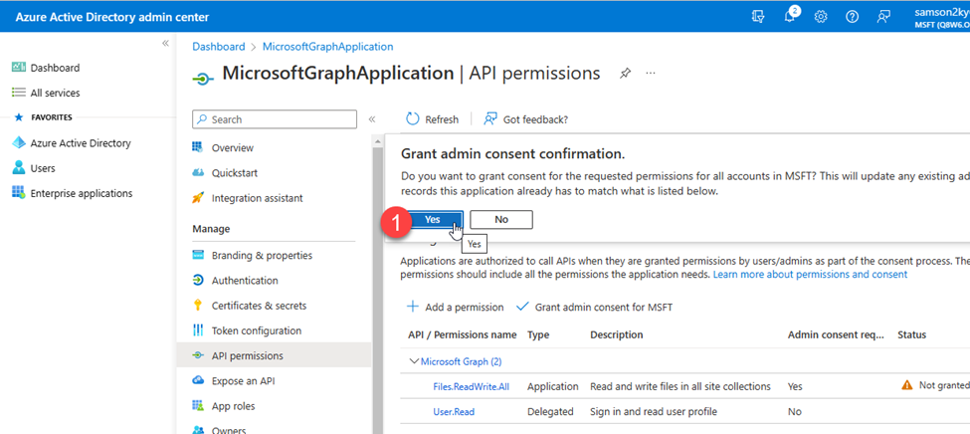Open Branding & properties
This screenshot has width=970, height=434.
pyautogui.click(x=262, y=255)
